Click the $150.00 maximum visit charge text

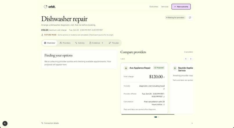pos(54,30)
